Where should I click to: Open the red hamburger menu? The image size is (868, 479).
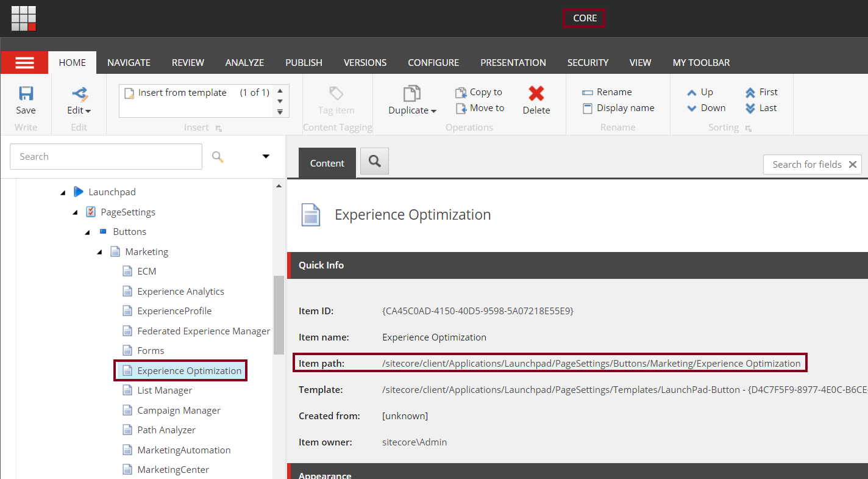24,62
